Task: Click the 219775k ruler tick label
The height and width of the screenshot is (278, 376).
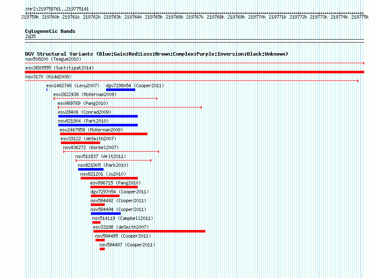Action: click(360, 17)
